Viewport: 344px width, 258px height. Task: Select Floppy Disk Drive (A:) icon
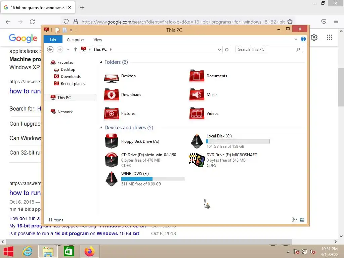point(112,141)
